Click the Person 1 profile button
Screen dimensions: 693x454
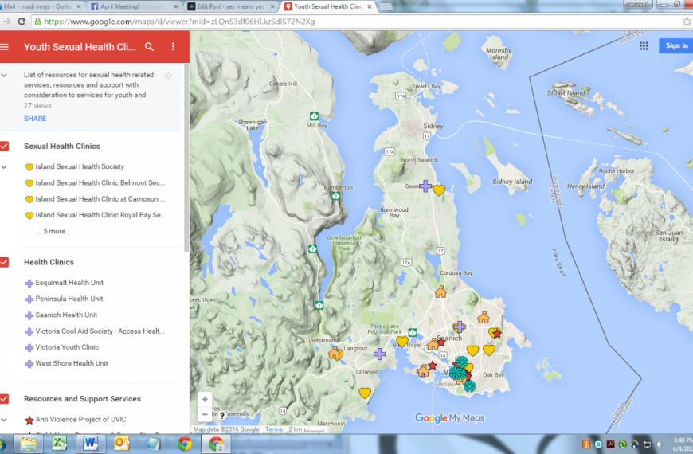pos(637,5)
